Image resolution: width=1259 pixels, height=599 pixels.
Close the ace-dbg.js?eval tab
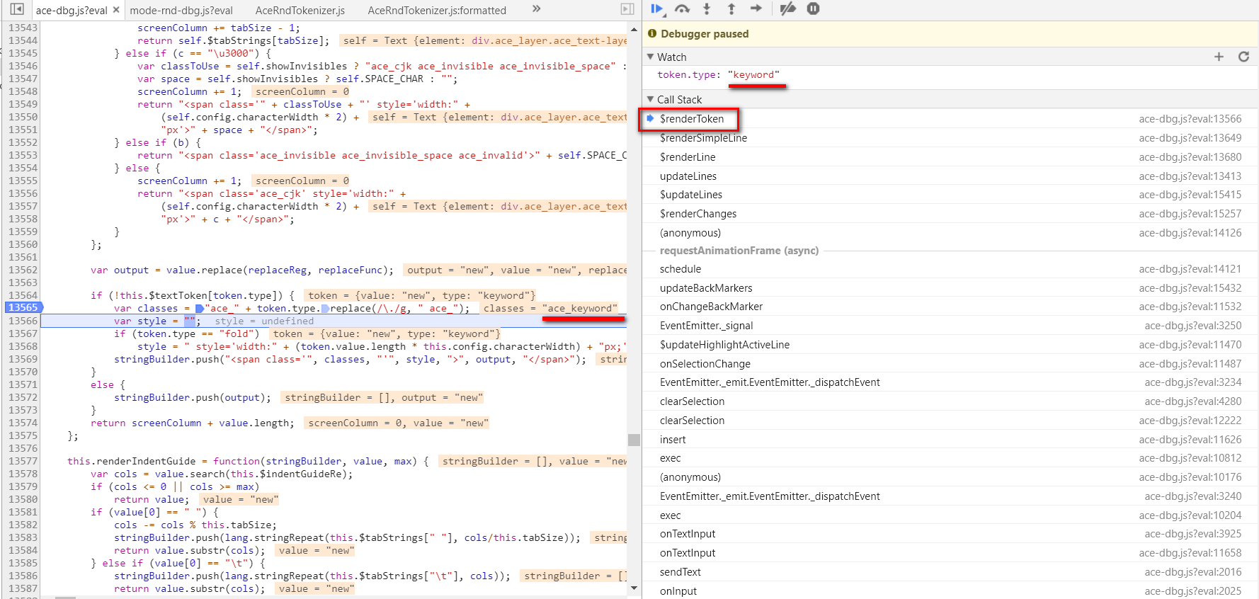pyautogui.click(x=116, y=10)
